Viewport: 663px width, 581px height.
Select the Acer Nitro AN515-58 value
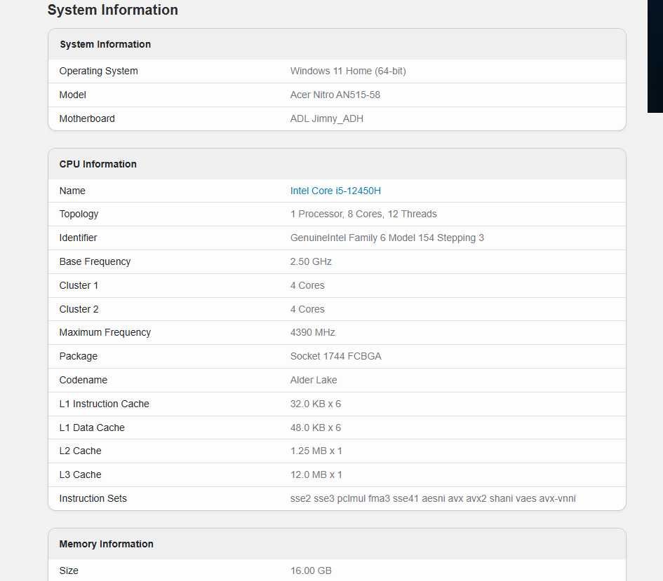tap(335, 95)
